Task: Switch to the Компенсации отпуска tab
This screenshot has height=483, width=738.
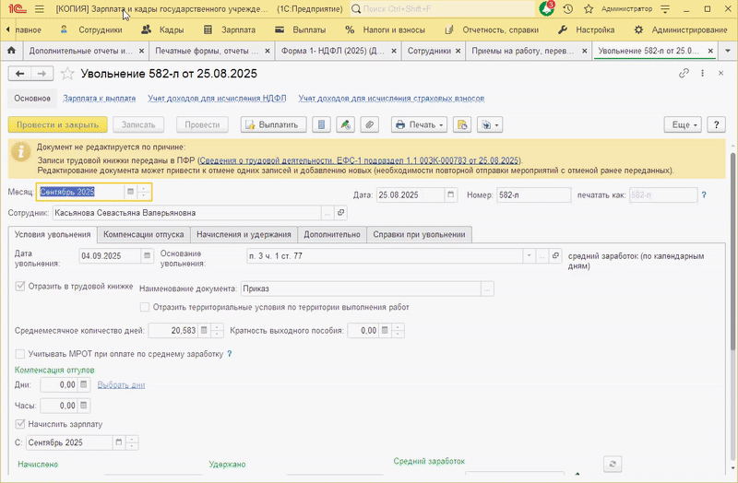Action: pyautogui.click(x=144, y=234)
